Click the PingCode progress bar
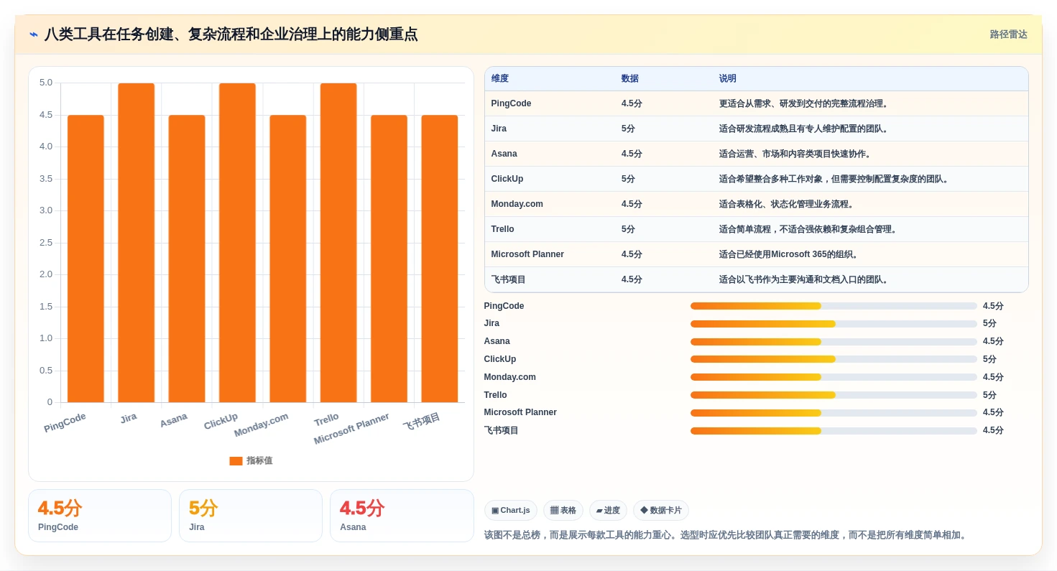This screenshot has height=571, width=1057. [x=834, y=306]
